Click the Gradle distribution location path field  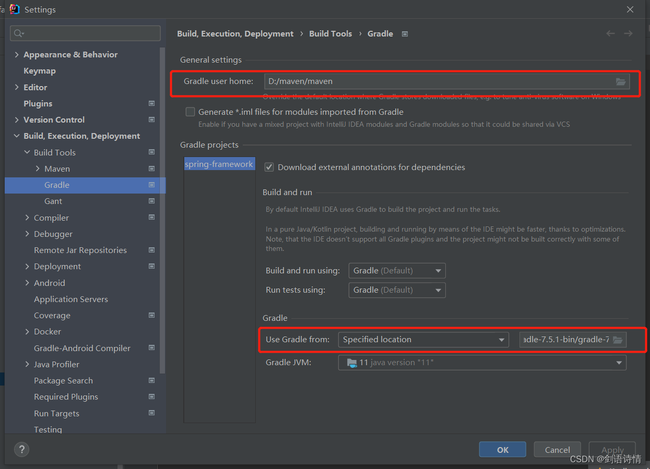click(x=573, y=340)
